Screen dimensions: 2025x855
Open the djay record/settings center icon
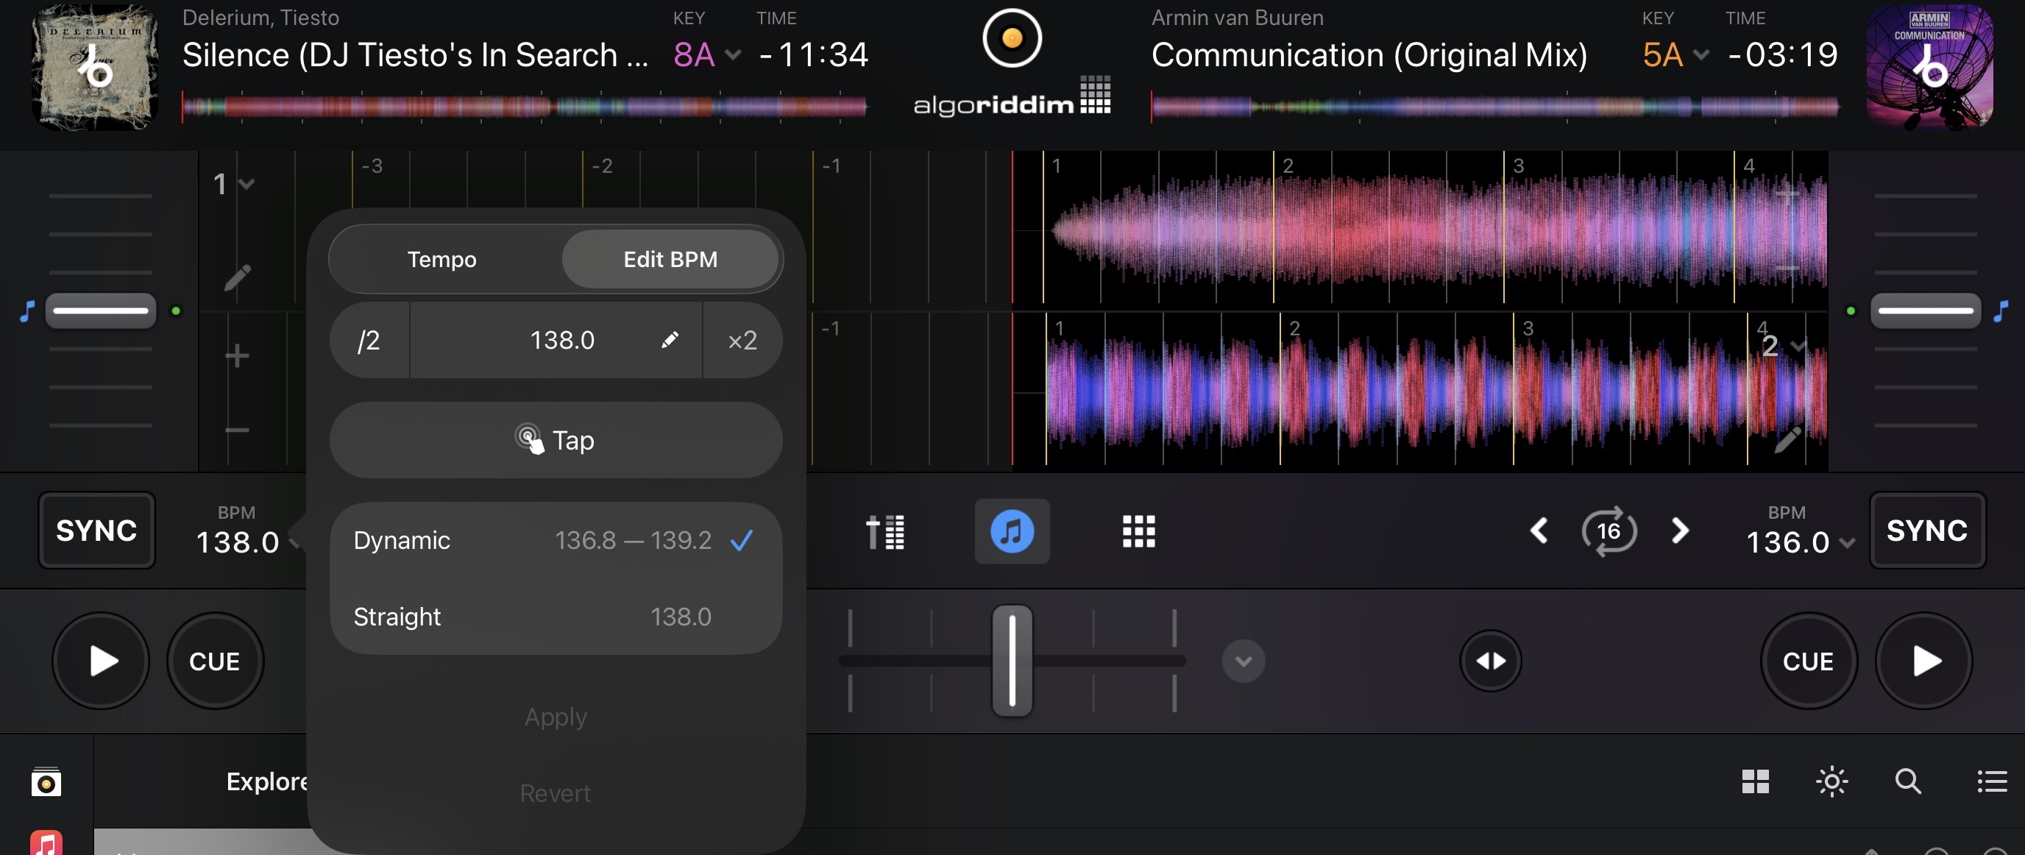point(1012,38)
